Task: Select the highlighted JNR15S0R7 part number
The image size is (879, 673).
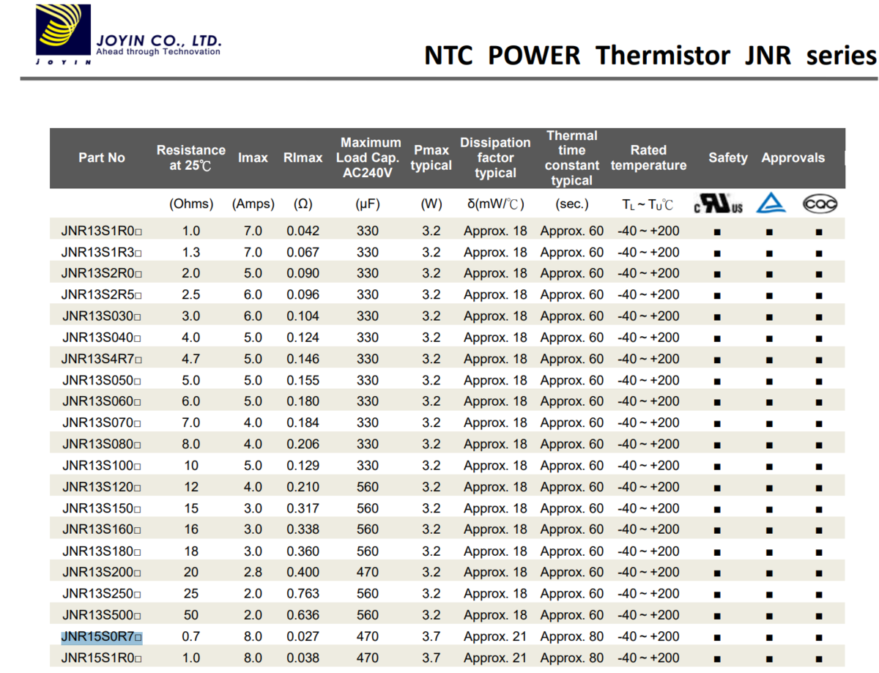Action: click(101, 636)
